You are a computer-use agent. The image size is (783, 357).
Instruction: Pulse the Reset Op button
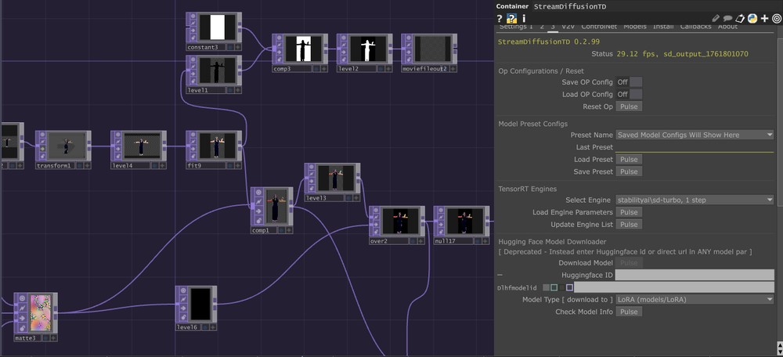point(629,106)
